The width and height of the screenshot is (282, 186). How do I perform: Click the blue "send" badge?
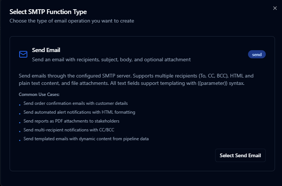click(257, 55)
